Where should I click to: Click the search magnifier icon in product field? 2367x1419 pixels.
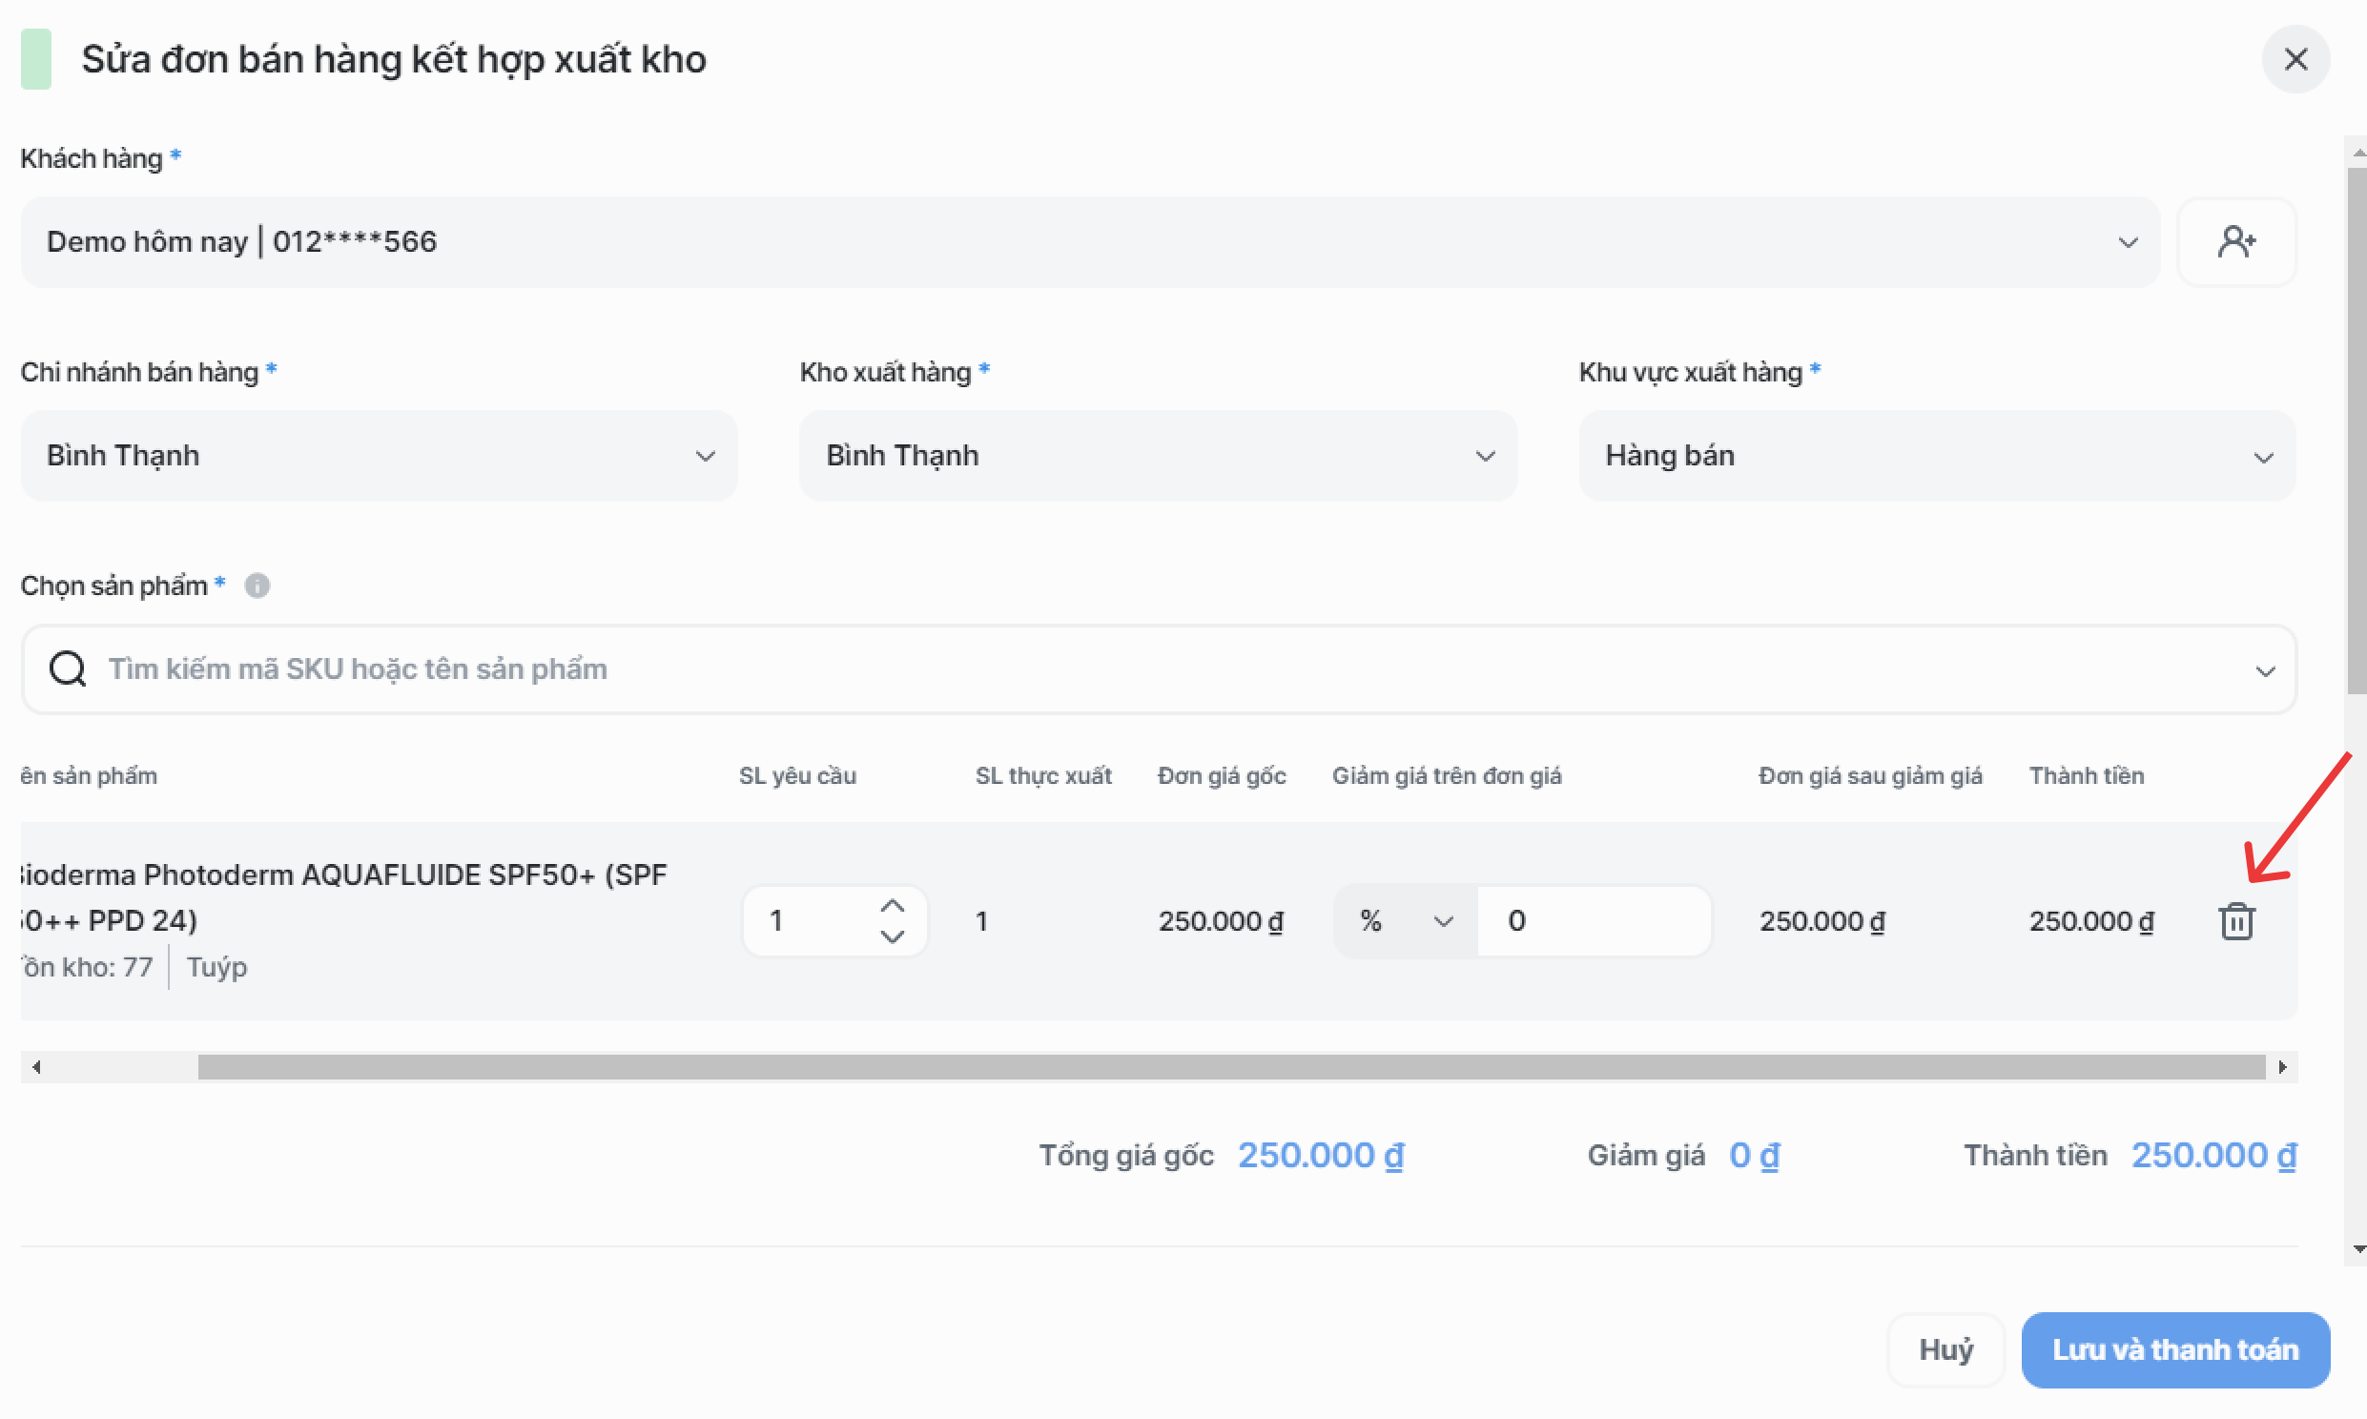[x=68, y=668]
